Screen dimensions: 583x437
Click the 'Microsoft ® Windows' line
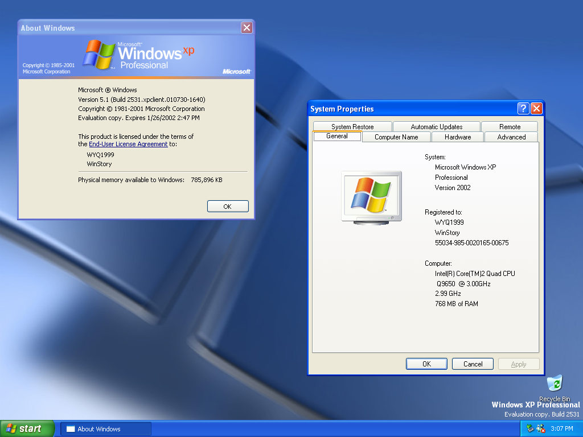point(108,90)
